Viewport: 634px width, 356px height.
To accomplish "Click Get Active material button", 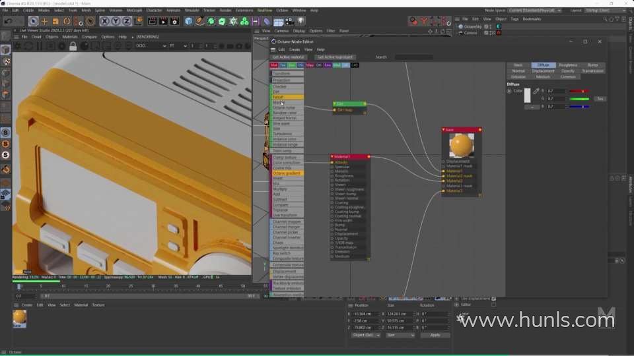I will pos(289,57).
